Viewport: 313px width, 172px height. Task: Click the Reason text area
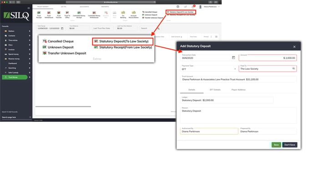point(238,115)
